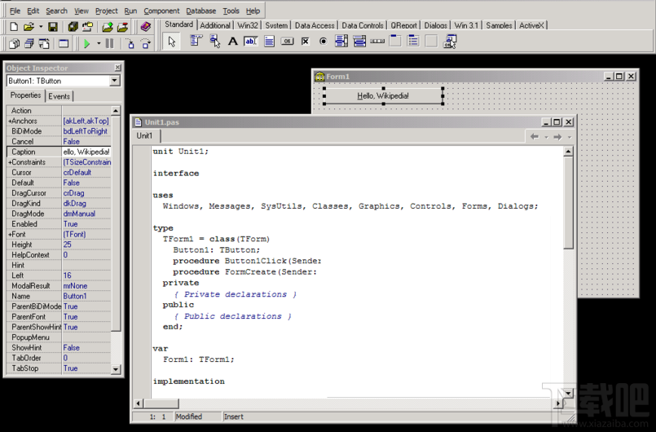656x432 pixels.
Task: Click the New file toolbar icon
Action: pos(14,27)
